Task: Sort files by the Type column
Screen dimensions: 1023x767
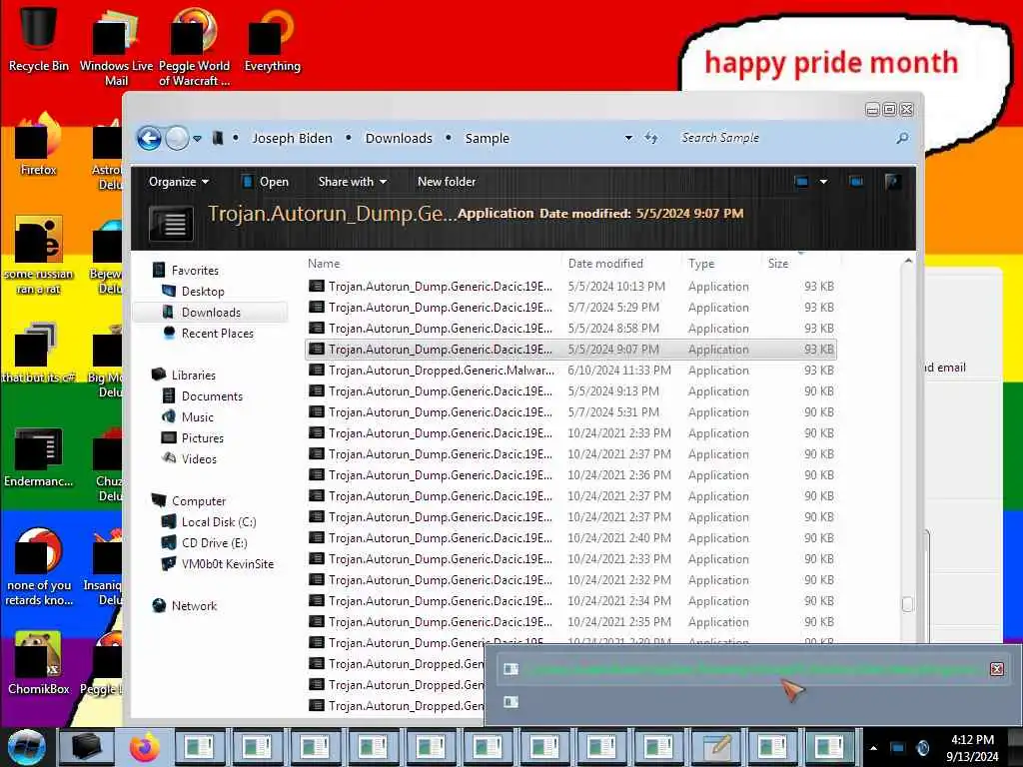Action: pos(720,264)
